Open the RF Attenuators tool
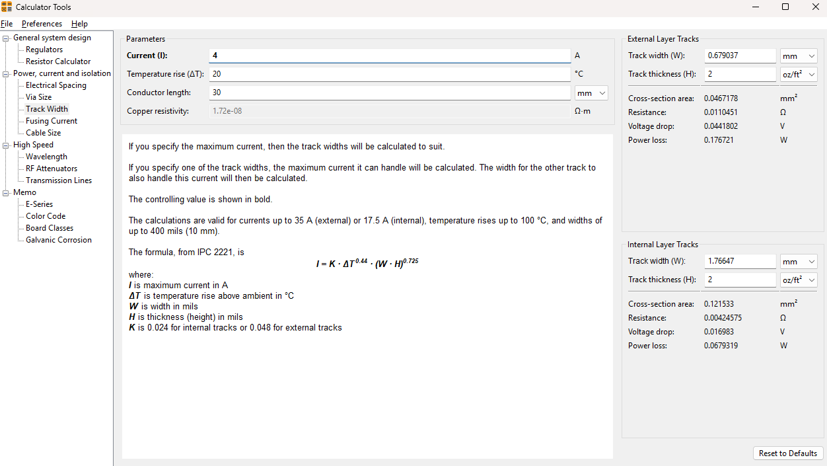The image size is (827, 466). click(x=52, y=169)
